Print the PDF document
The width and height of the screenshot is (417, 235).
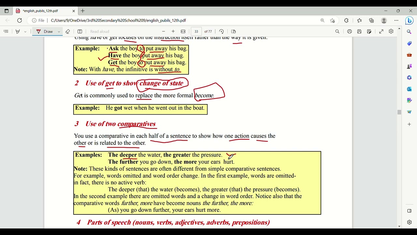coord(350,31)
